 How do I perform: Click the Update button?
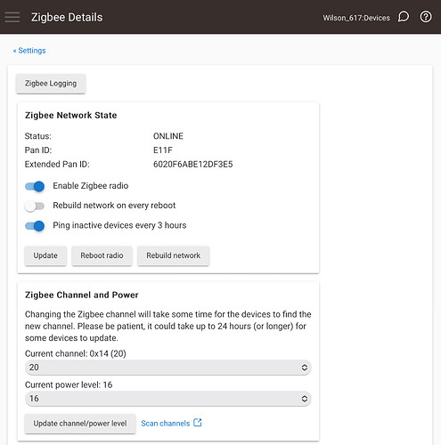point(45,255)
